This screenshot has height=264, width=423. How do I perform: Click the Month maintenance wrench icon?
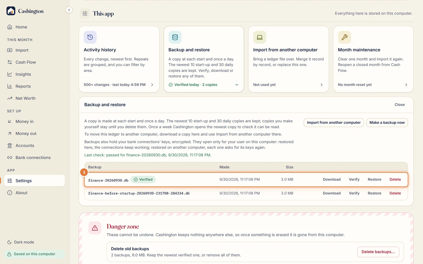pyautogui.click(x=345, y=37)
